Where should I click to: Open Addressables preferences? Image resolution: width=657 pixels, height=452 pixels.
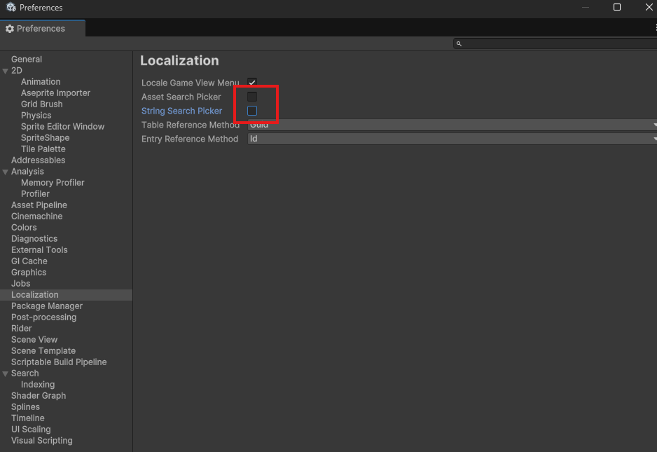coord(38,160)
